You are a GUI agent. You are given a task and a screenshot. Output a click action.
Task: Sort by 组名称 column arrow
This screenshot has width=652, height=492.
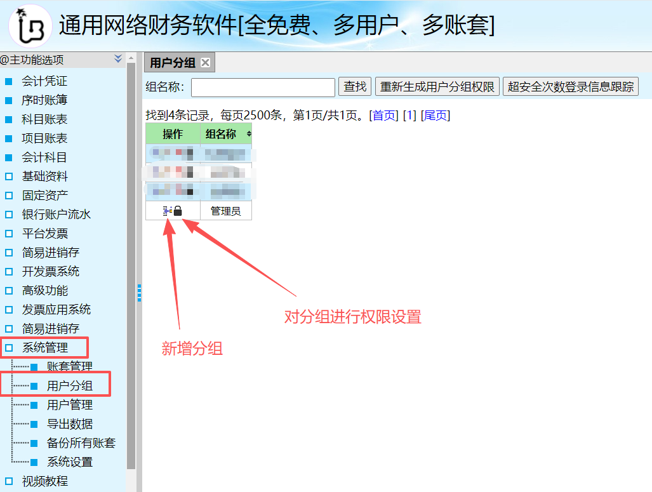249,134
